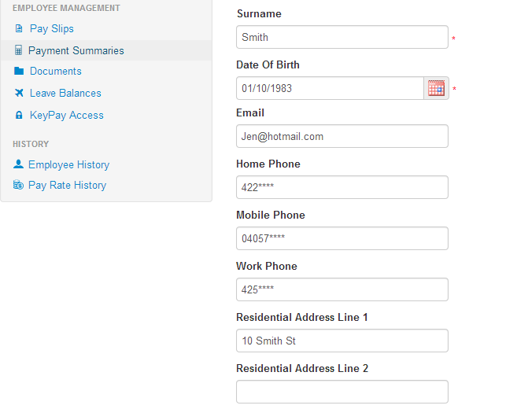Open the Leave Balances page
This screenshot has height=409, width=517.
(65, 93)
